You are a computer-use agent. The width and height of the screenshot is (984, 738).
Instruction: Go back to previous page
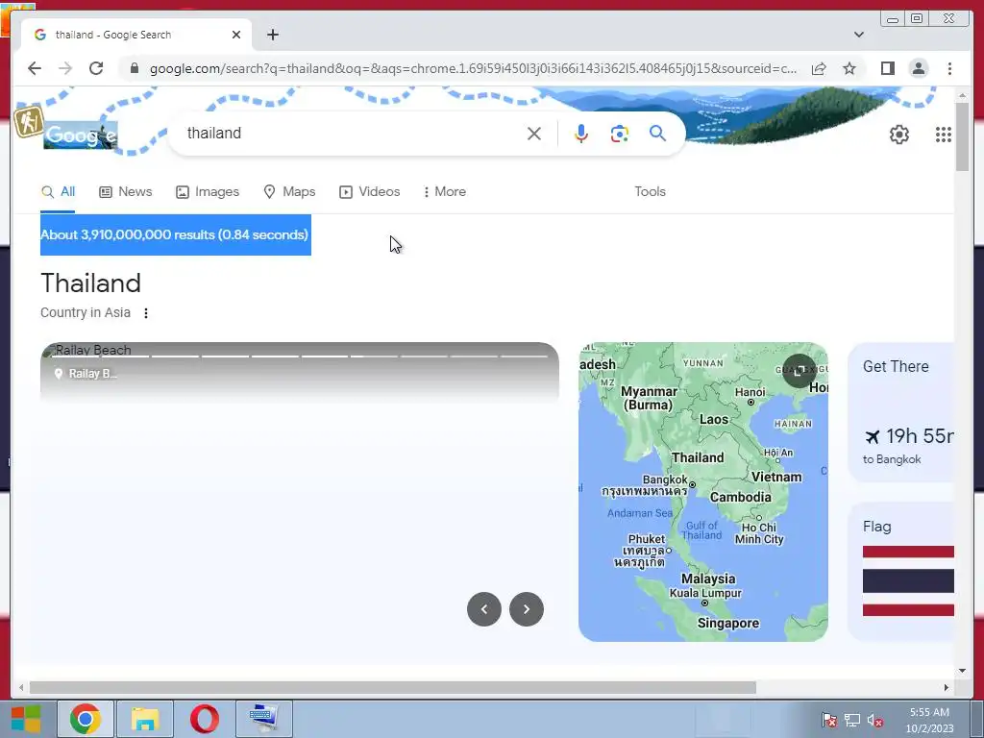(35, 68)
